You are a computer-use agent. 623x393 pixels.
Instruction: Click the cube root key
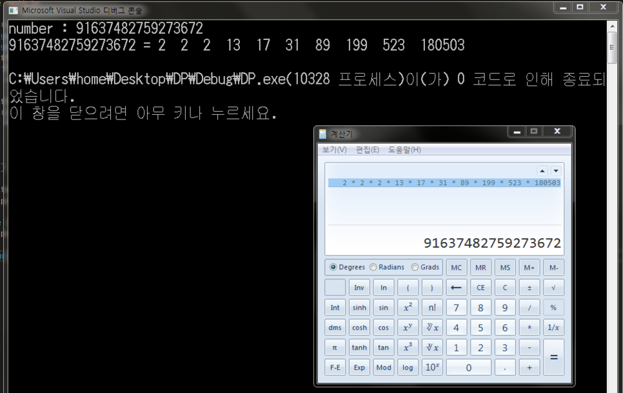432,347
